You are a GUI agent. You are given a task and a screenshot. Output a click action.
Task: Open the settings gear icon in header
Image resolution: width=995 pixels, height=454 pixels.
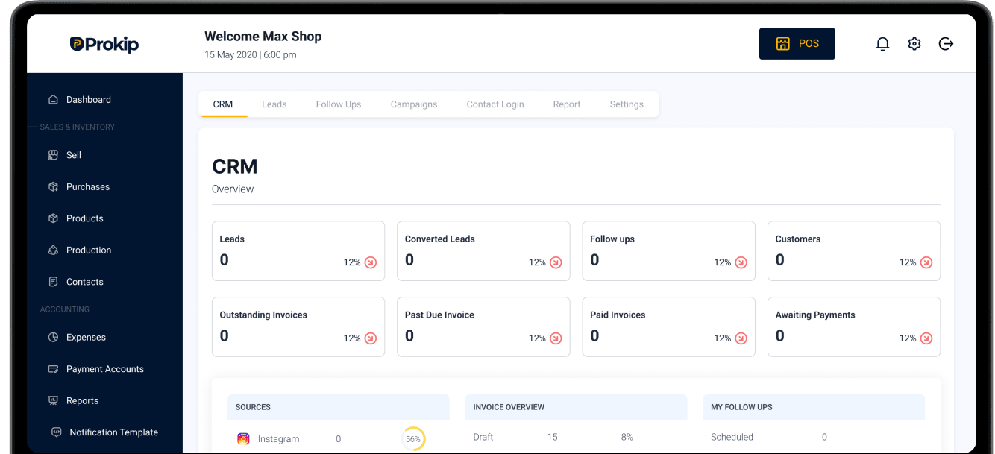tap(914, 44)
